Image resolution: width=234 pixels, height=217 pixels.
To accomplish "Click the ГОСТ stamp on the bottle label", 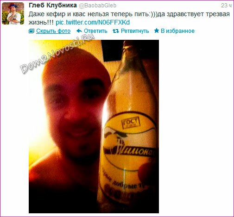I will 130,123.
